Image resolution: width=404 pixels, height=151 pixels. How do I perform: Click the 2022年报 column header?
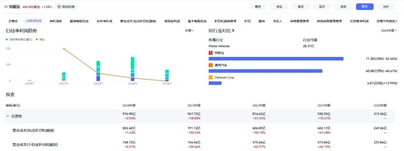[259, 105]
